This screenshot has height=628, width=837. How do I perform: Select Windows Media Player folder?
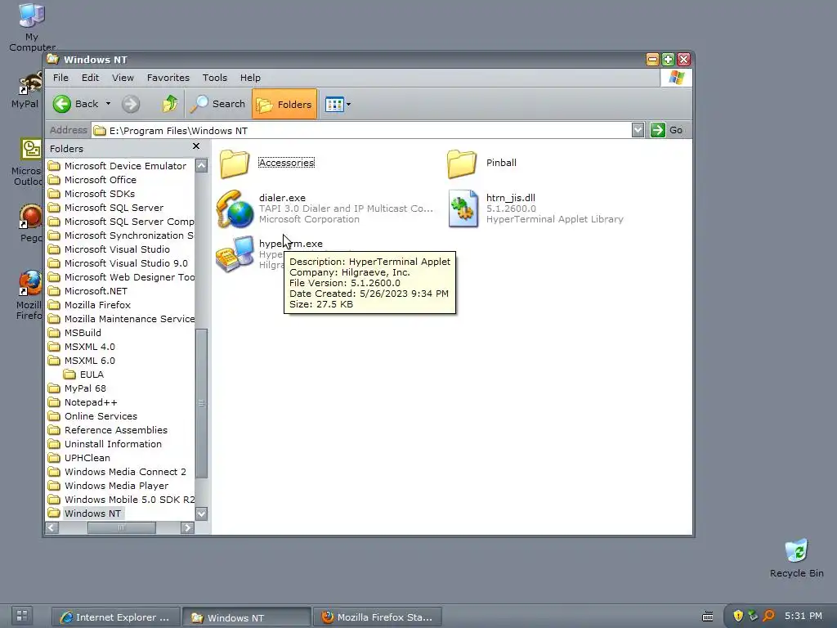pyautogui.click(x=116, y=486)
